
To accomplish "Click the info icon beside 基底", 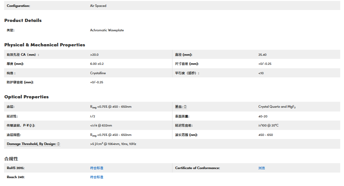I will tap(185, 107).
